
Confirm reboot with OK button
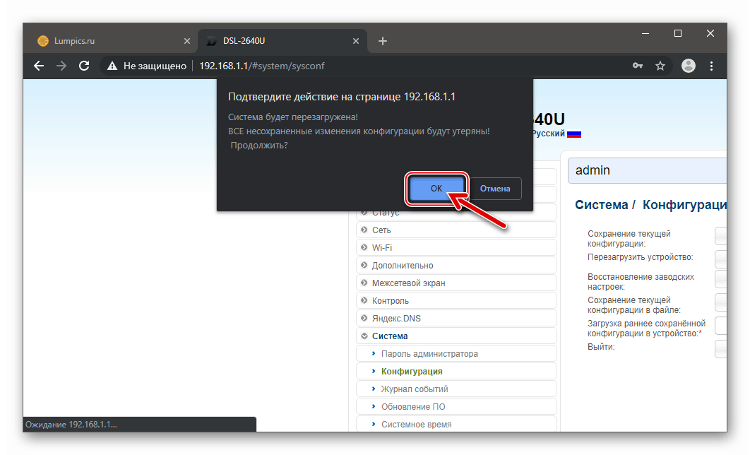[x=436, y=189]
